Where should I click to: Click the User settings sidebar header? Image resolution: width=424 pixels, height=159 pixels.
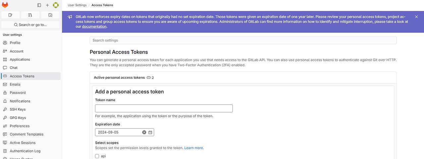(x=12, y=35)
